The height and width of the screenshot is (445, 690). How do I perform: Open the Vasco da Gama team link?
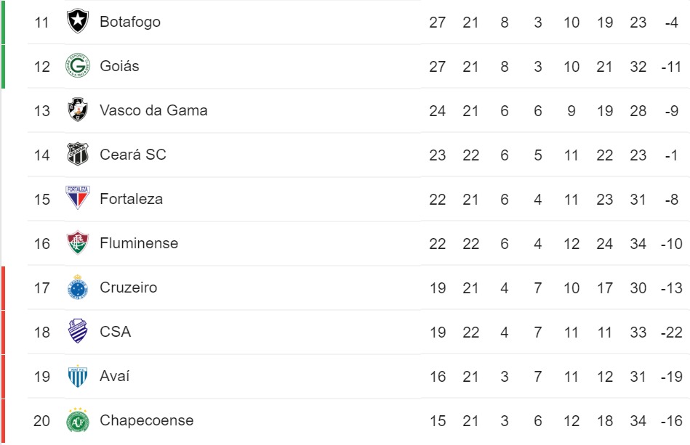tap(153, 110)
